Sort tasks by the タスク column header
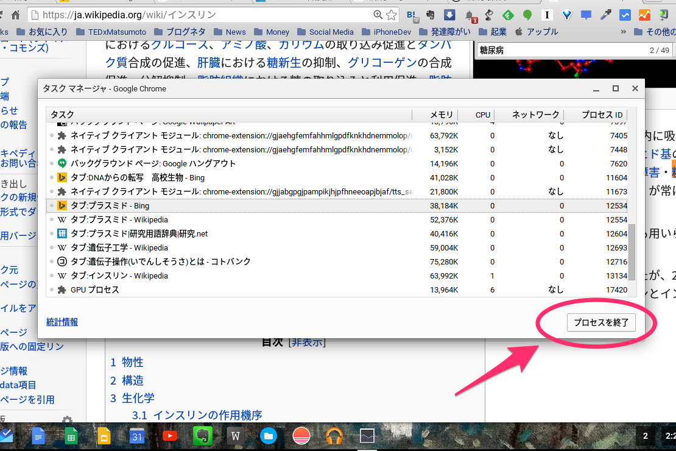 [229, 115]
